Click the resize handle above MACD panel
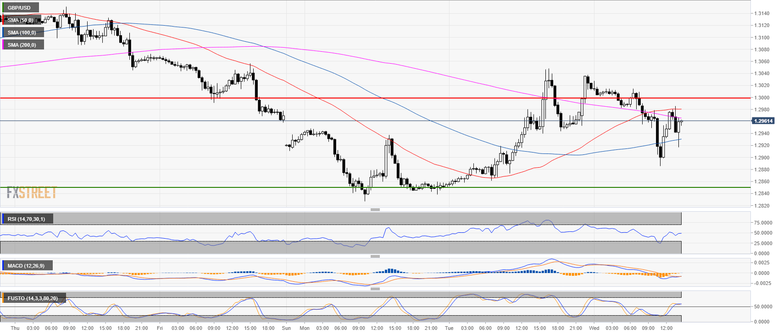 [x=375, y=256]
